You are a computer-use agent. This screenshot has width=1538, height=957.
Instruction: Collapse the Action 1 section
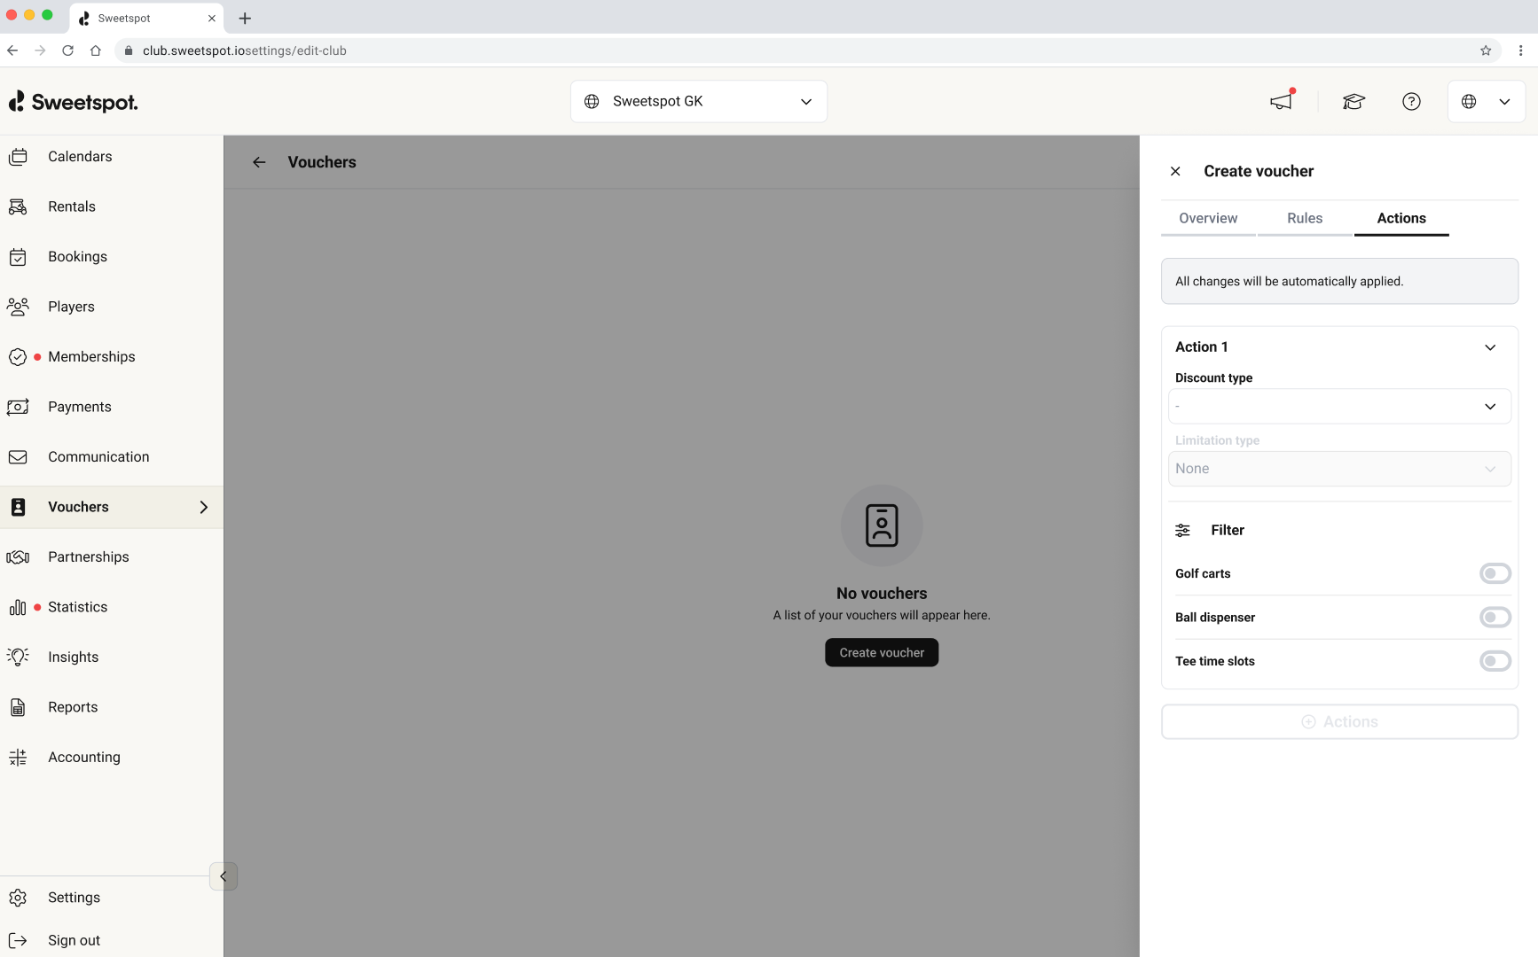coord(1490,347)
